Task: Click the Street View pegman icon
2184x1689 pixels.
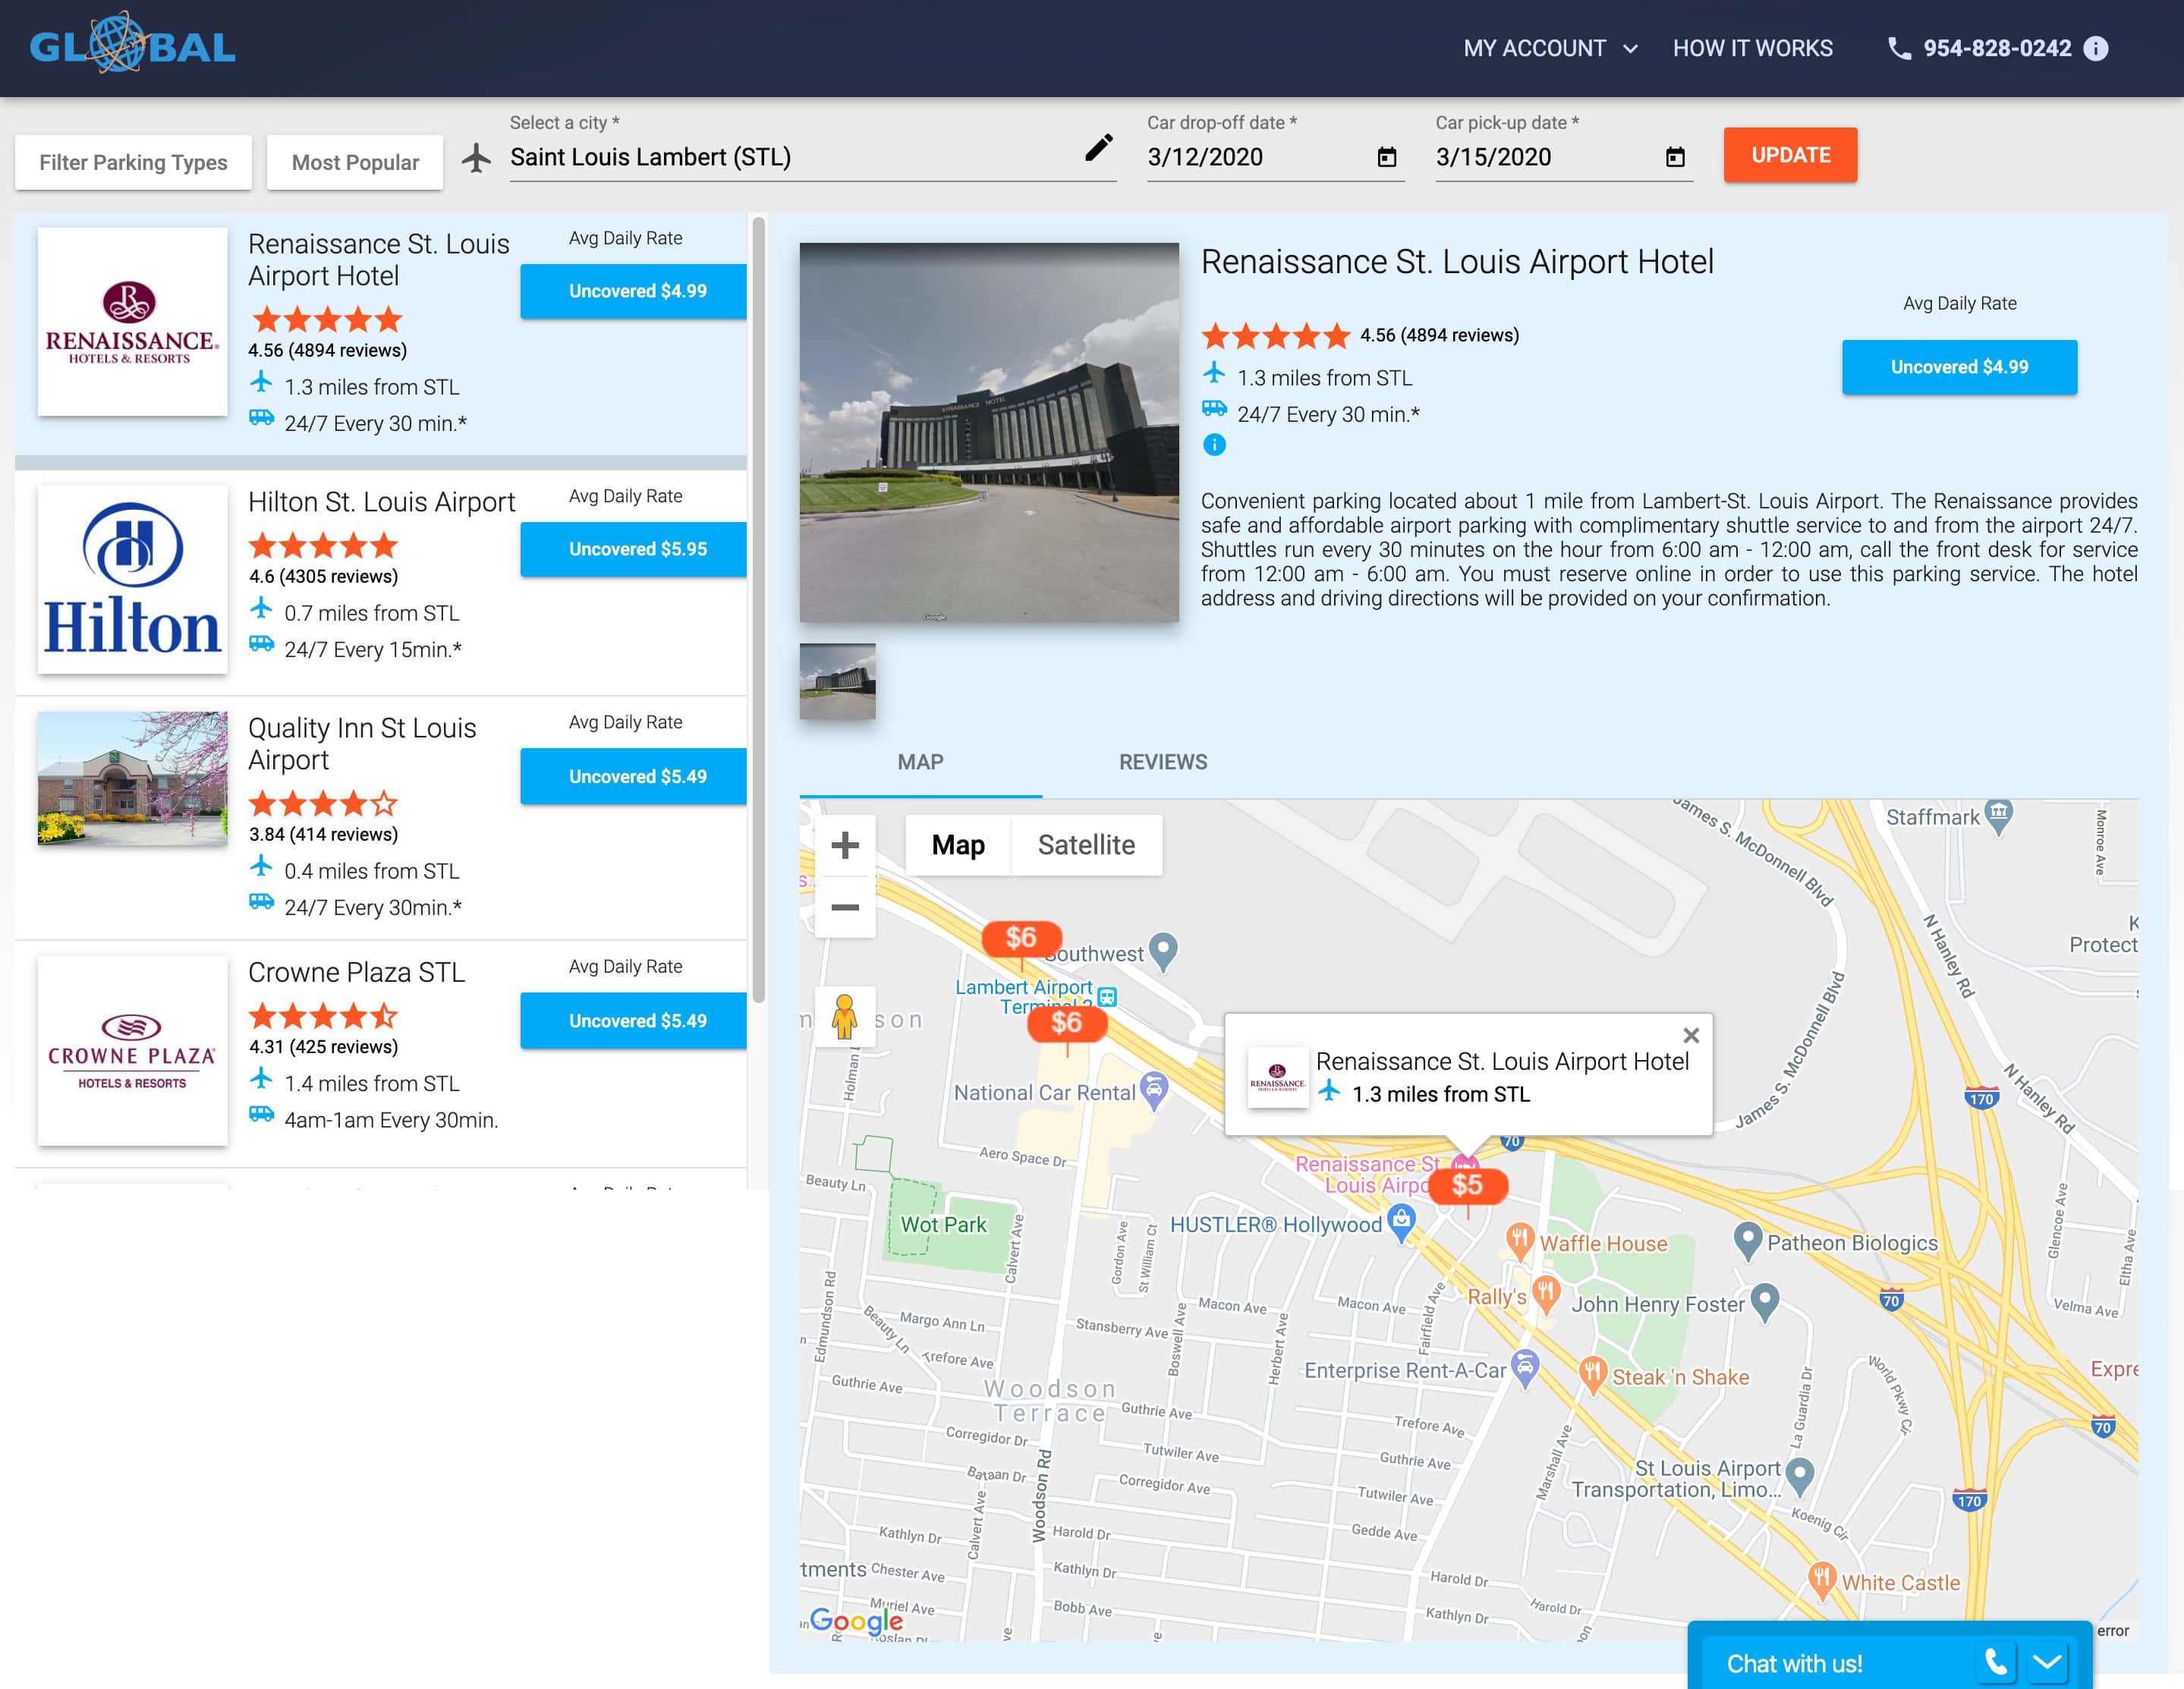Action: click(845, 1017)
